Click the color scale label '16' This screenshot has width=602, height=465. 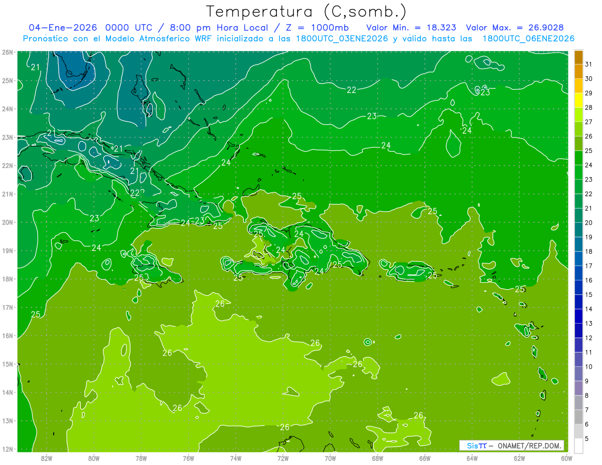tap(589, 280)
